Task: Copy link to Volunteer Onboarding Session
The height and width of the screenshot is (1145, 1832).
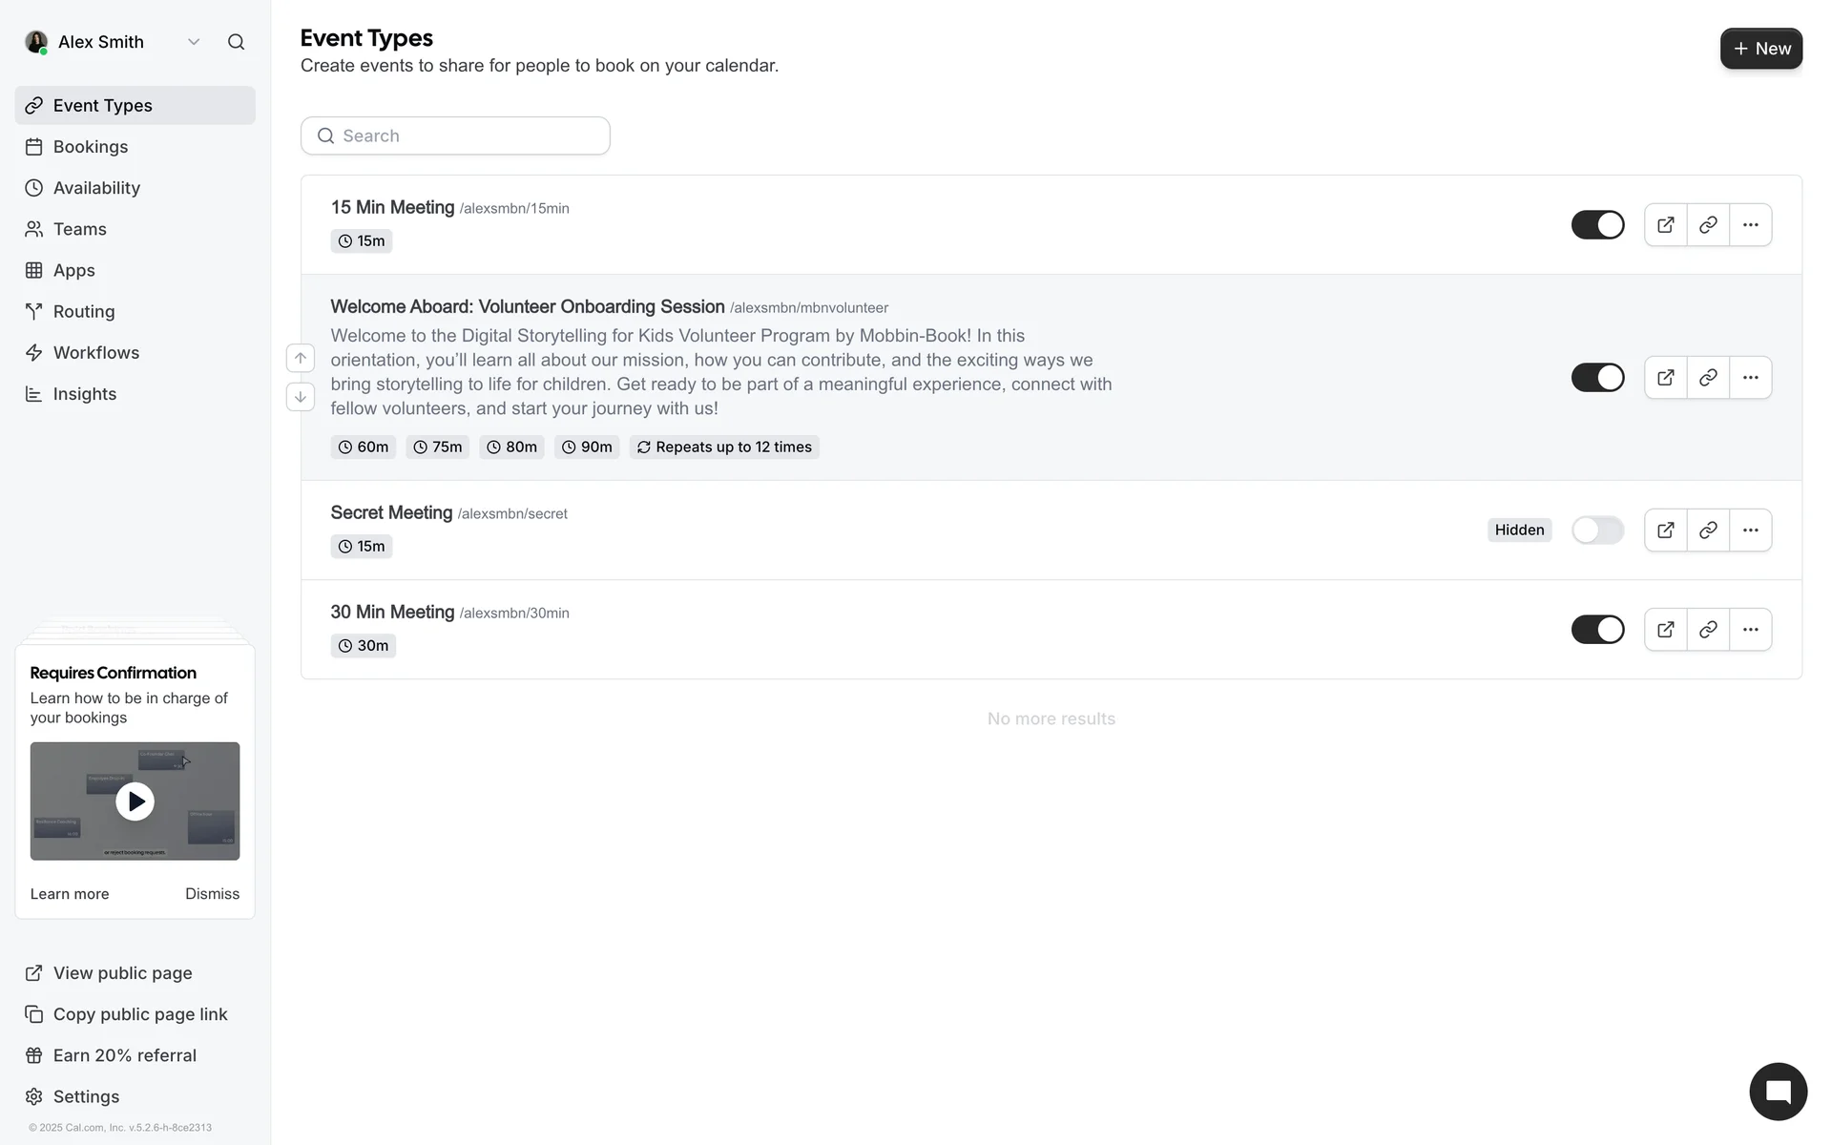Action: (x=1708, y=378)
